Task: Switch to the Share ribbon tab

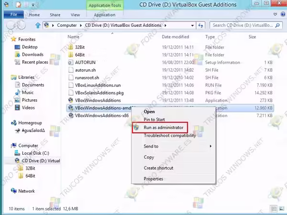Action: coord(55,15)
